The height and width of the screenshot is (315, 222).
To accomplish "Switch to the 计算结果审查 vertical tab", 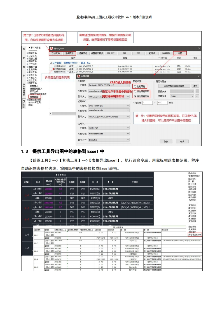I will [24, 89].
